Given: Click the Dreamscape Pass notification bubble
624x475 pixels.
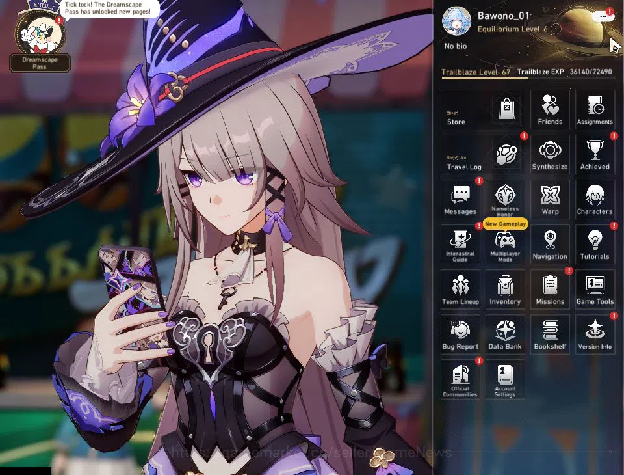Looking at the screenshot, I should click(108, 8).
